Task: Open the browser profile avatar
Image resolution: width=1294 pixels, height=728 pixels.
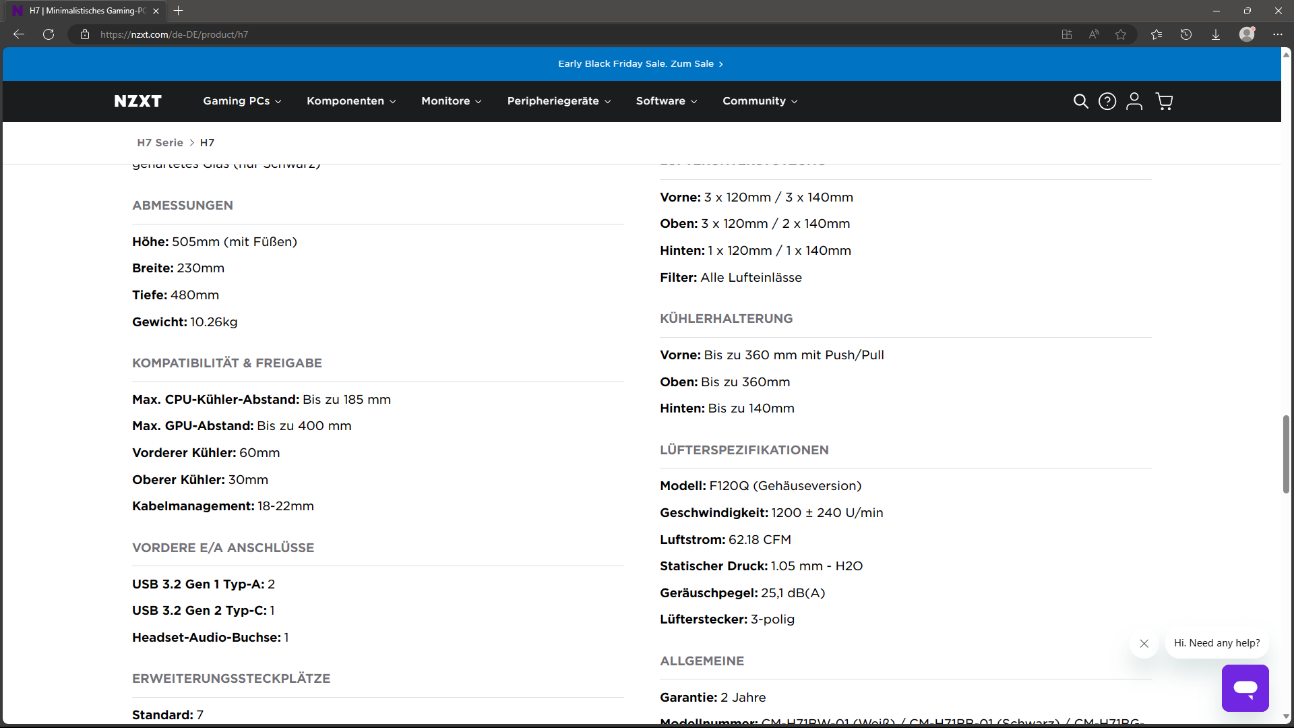Action: click(1247, 34)
